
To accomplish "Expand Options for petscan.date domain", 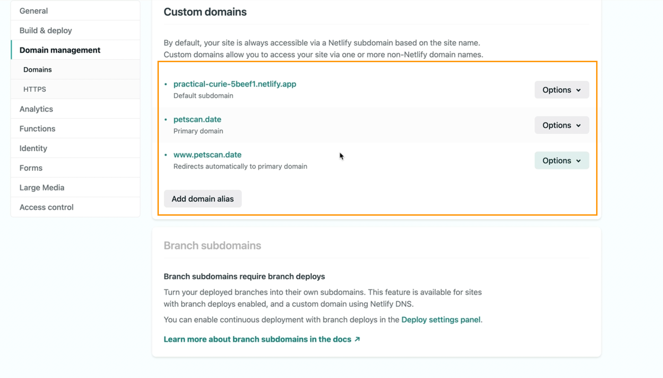I will pyautogui.click(x=562, y=125).
